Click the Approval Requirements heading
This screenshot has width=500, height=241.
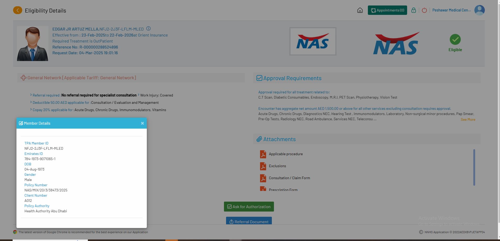pyautogui.click(x=292, y=78)
